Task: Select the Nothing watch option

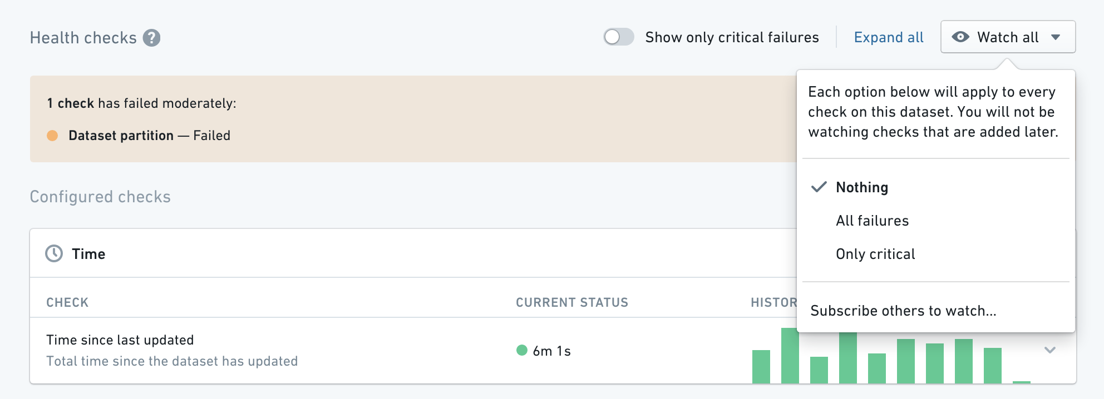Action: [x=862, y=187]
